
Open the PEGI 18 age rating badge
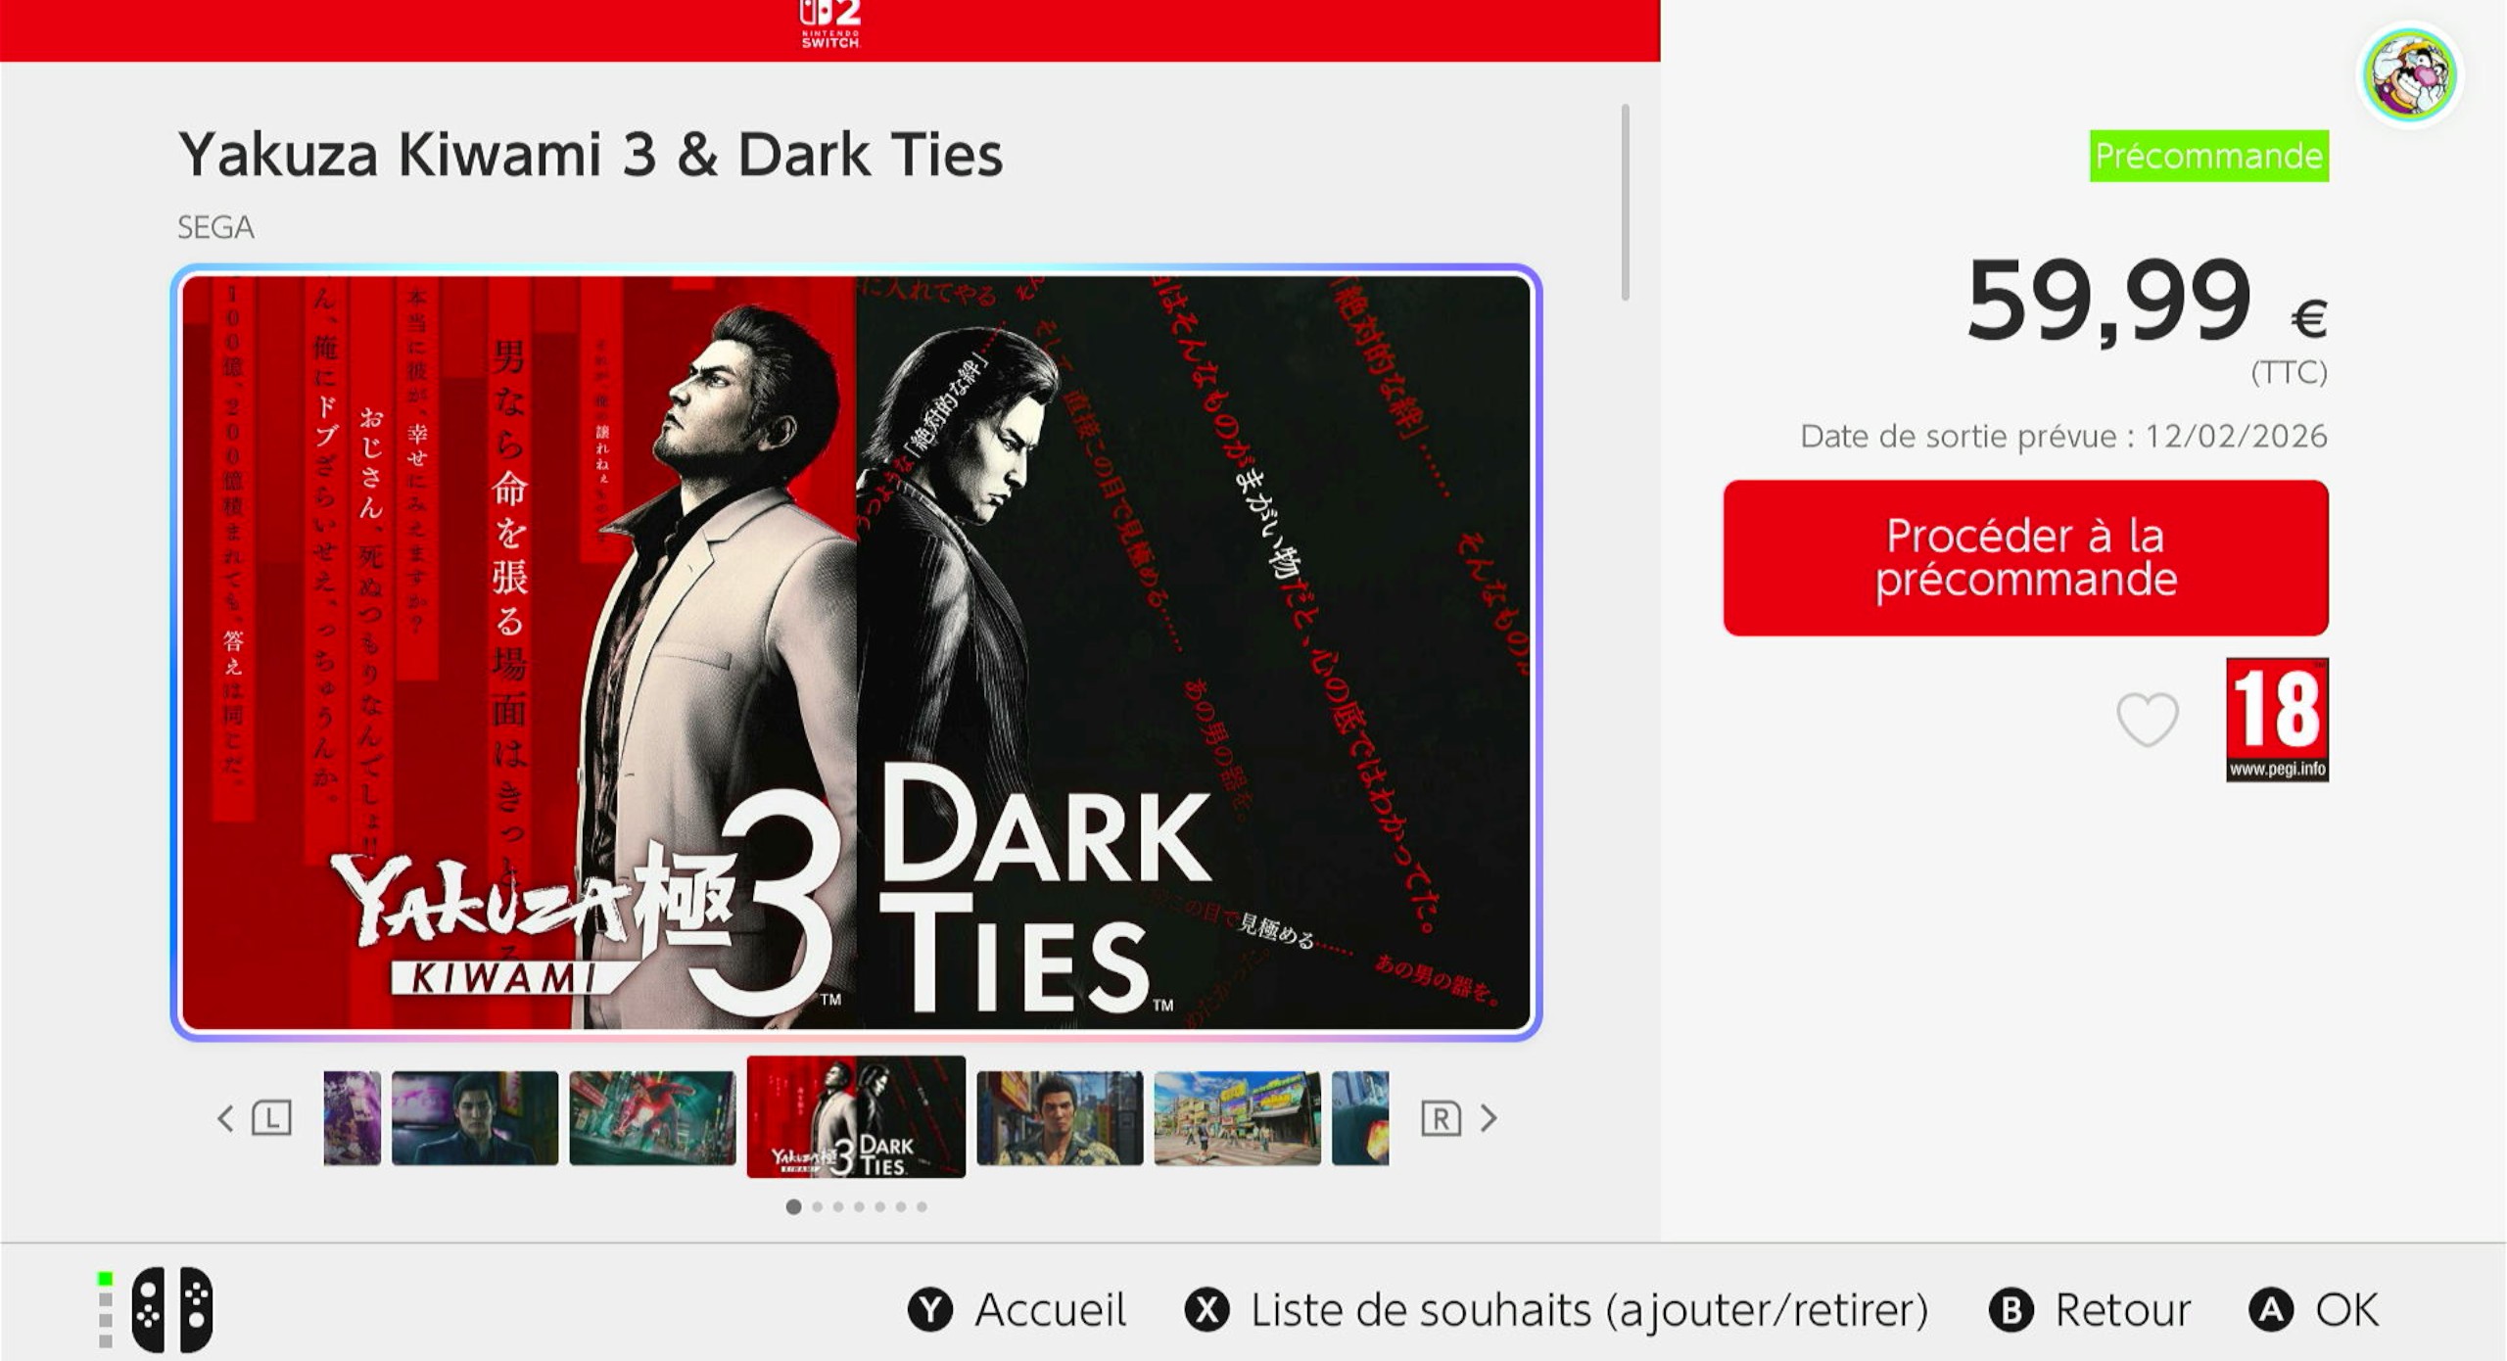[x=2277, y=720]
